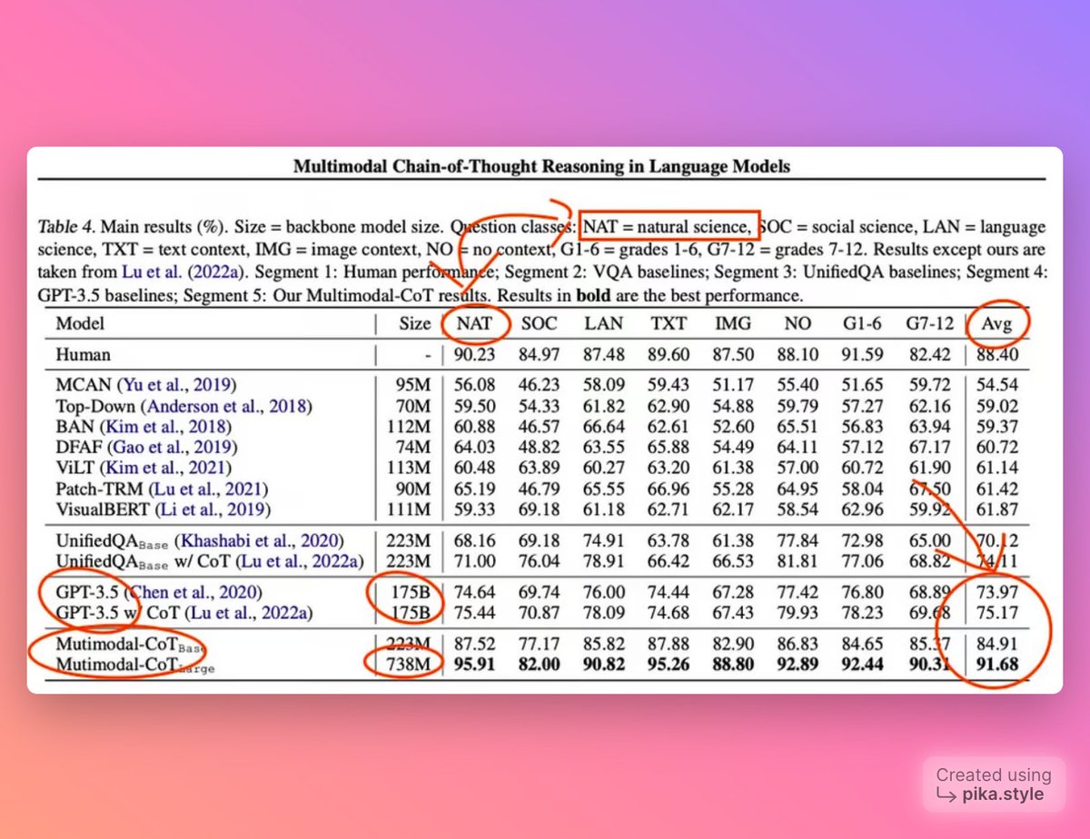Screen dimensions: 1090x839
Task: Click the 95M size for MCAN
Action: [414, 384]
